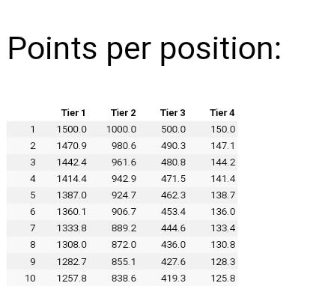Click the Points per position heading

tap(145, 49)
